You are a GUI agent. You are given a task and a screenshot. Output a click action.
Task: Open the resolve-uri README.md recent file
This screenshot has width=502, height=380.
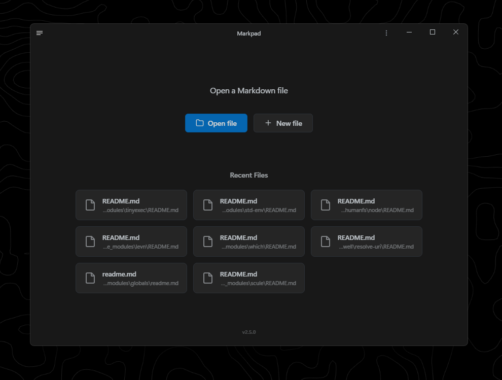(367, 241)
